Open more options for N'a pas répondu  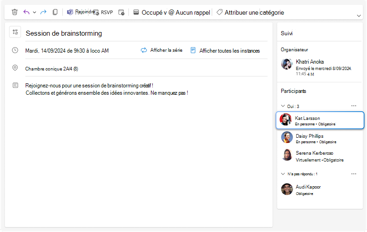354,174
